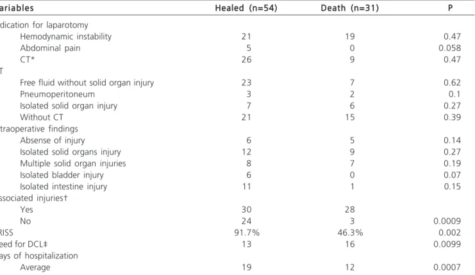Click the 46.3% value in Death column
Screen dimensions: 475x275
click(350, 233)
